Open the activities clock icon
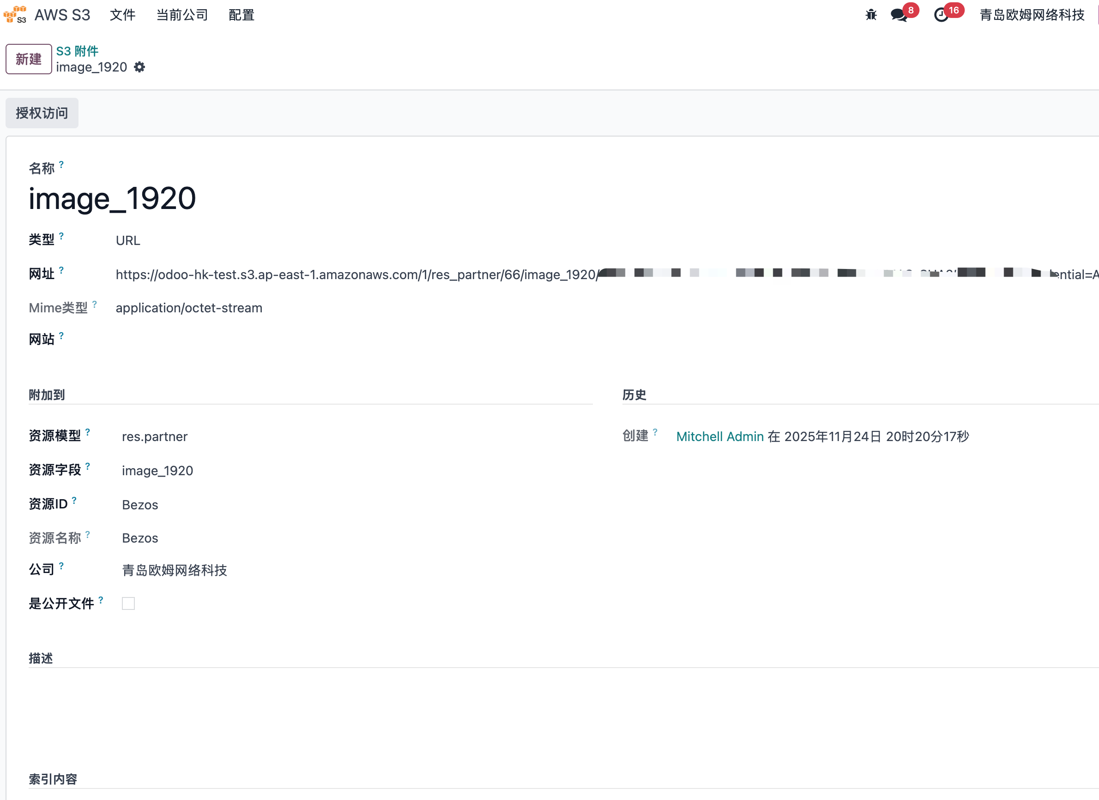This screenshot has height=800, width=1099. pos(941,15)
